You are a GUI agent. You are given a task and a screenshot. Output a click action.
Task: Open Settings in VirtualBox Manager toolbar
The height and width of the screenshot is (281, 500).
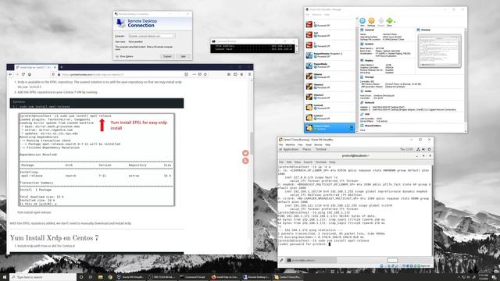pos(371,22)
